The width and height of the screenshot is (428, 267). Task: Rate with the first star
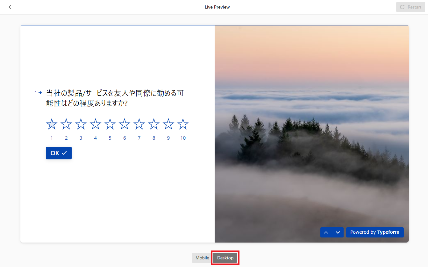52,124
